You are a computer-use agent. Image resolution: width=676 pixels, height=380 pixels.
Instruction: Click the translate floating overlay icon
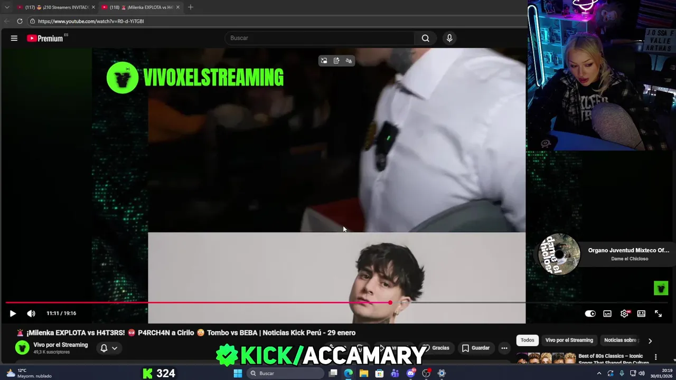pyautogui.click(x=349, y=61)
